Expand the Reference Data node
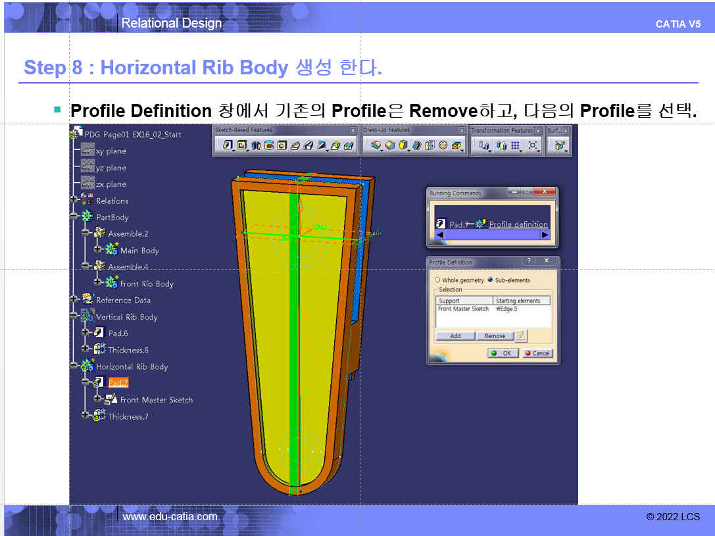715x536 pixels. pyautogui.click(x=74, y=300)
